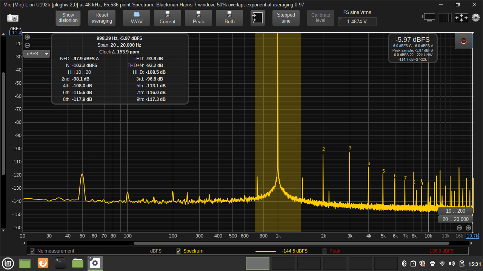Save Both traces as measurement
This screenshot has width=483, height=271.
tap(229, 18)
